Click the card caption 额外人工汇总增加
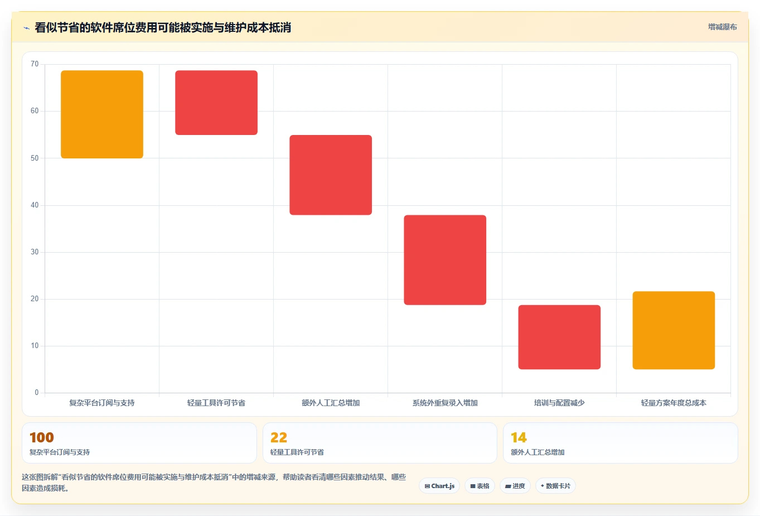760x516 pixels. click(x=538, y=452)
